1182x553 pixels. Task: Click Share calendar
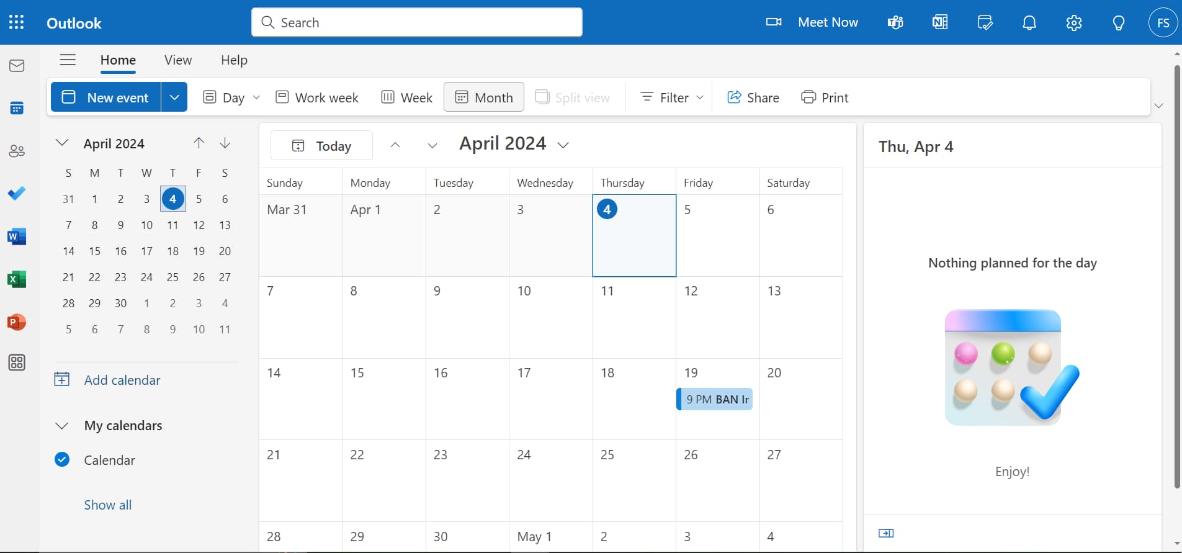[753, 97]
